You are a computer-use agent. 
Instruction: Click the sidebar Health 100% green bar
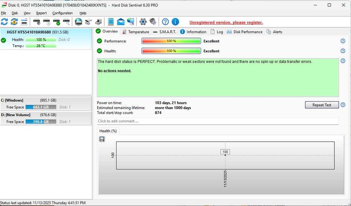tap(41, 40)
